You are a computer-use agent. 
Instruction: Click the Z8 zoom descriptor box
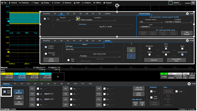coord(33,77)
